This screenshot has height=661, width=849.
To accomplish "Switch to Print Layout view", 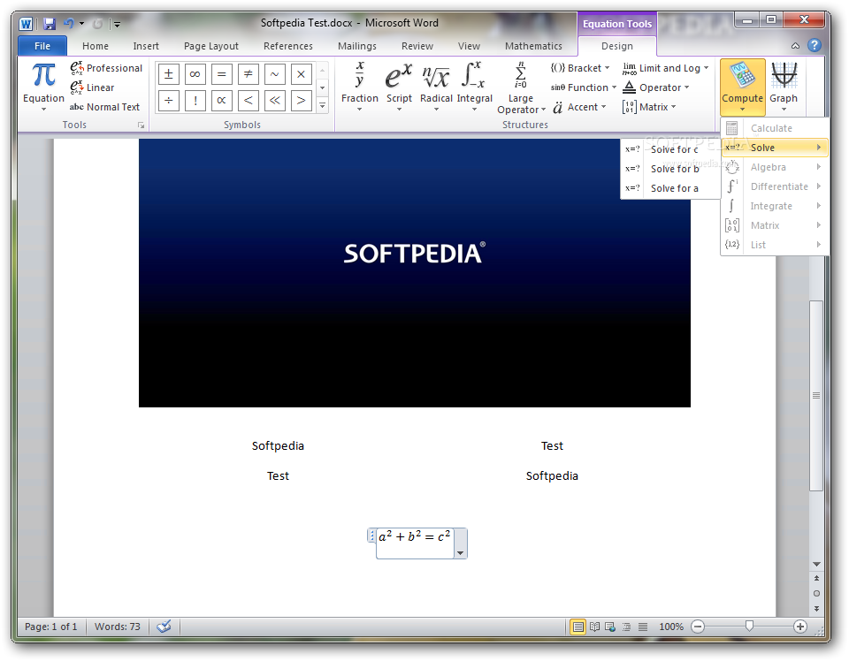I will click(577, 627).
